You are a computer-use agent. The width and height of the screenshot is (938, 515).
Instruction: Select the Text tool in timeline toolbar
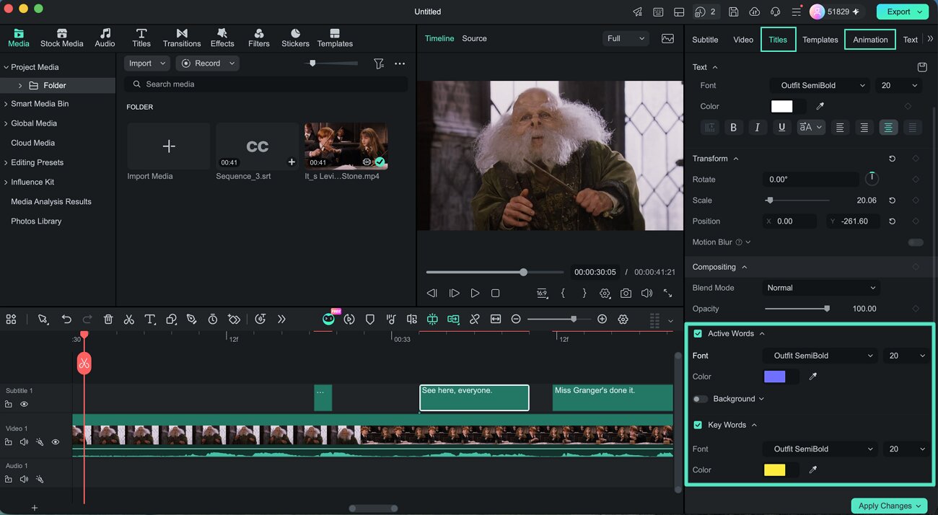(149, 319)
